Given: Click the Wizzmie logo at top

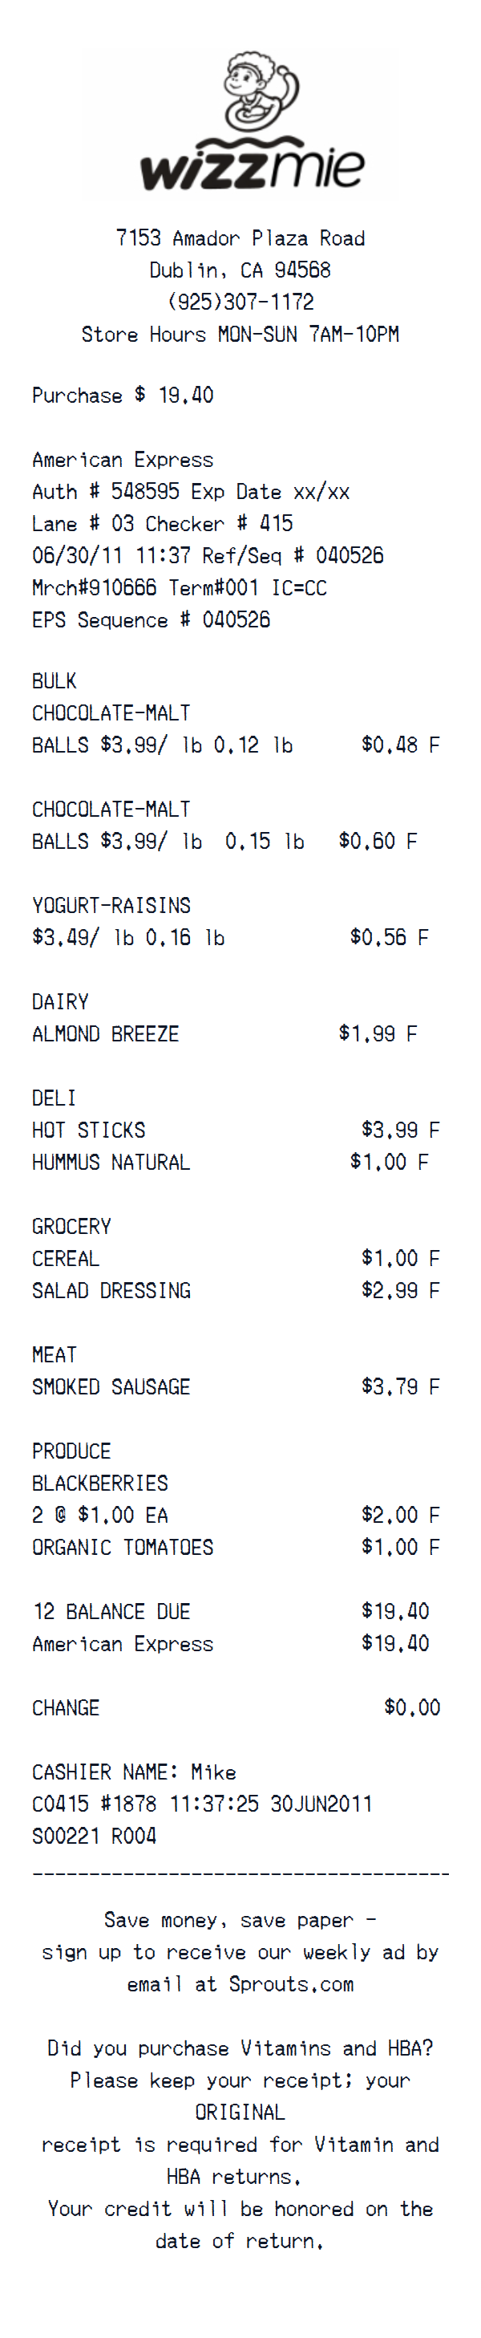Looking at the screenshot, I should pos(240,124).
